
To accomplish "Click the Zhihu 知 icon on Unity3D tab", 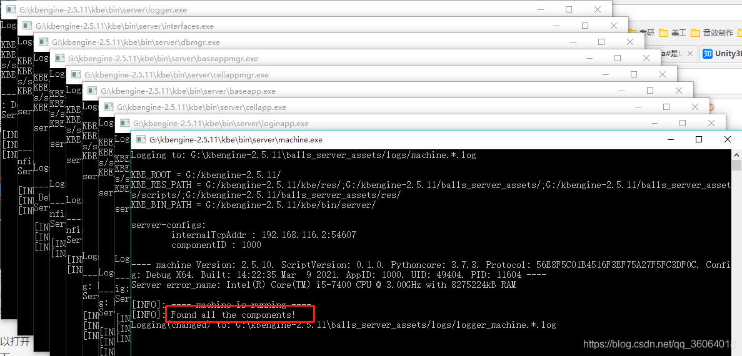I will pos(708,54).
